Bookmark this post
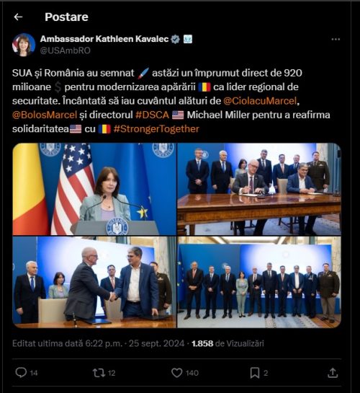The image size is (360, 393). [x=255, y=373]
